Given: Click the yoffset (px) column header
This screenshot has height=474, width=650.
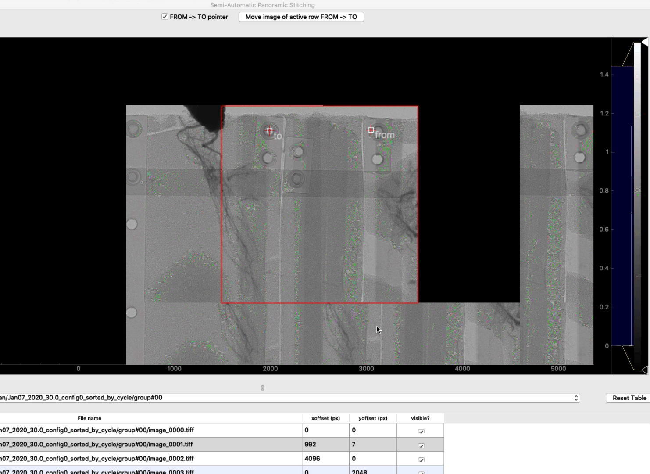Looking at the screenshot, I should click(373, 418).
